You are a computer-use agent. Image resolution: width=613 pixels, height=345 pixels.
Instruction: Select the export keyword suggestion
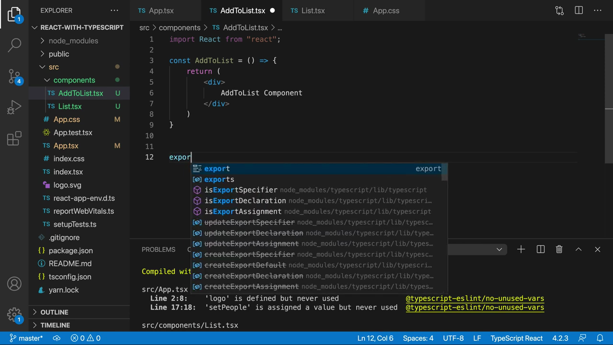pyautogui.click(x=319, y=169)
